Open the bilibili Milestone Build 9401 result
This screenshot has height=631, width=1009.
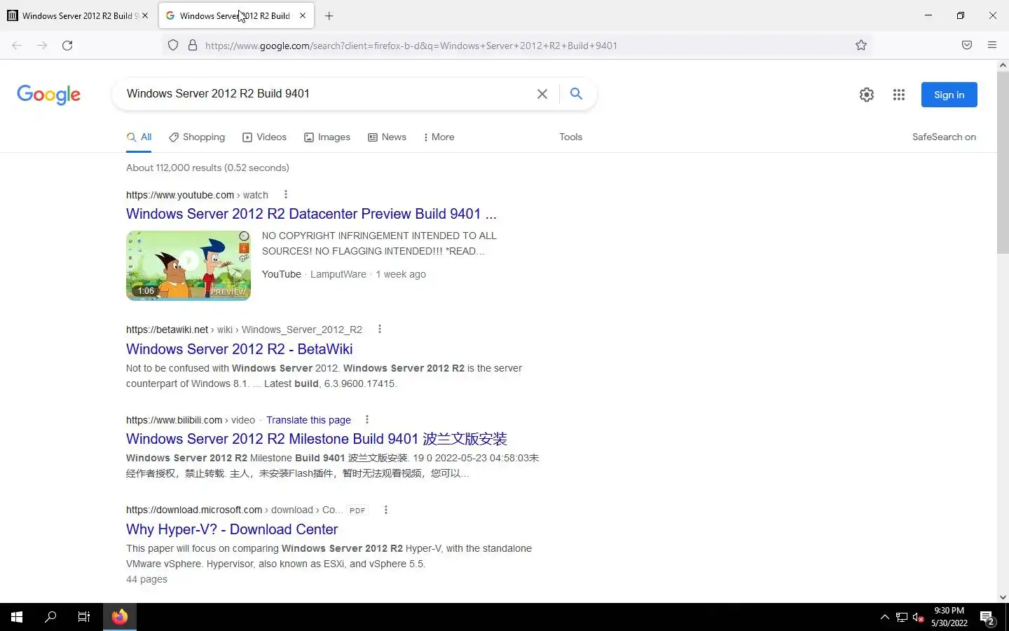[x=317, y=439]
